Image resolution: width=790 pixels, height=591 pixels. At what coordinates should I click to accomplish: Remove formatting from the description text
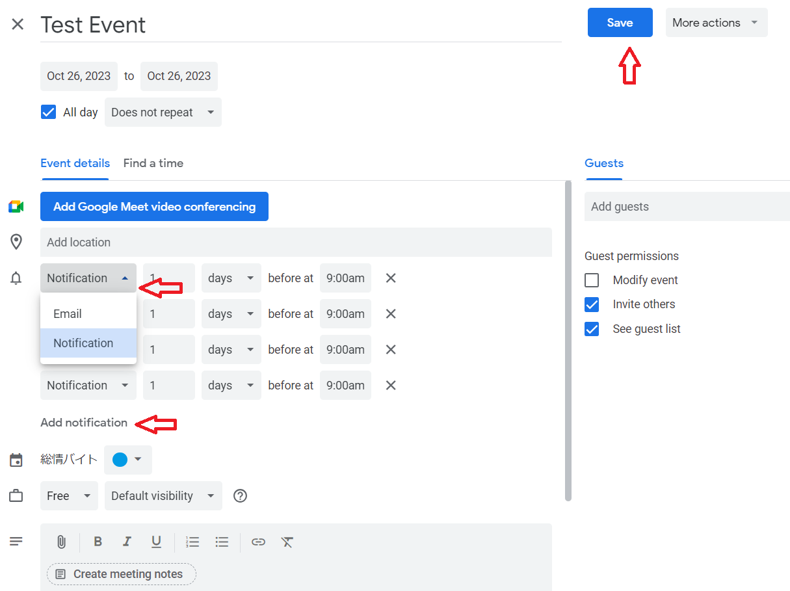(x=287, y=542)
